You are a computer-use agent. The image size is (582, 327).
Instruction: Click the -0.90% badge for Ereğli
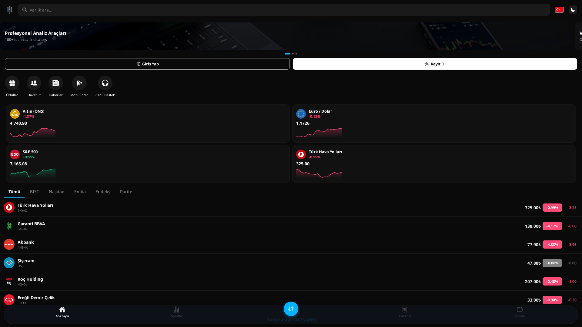(x=552, y=300)
